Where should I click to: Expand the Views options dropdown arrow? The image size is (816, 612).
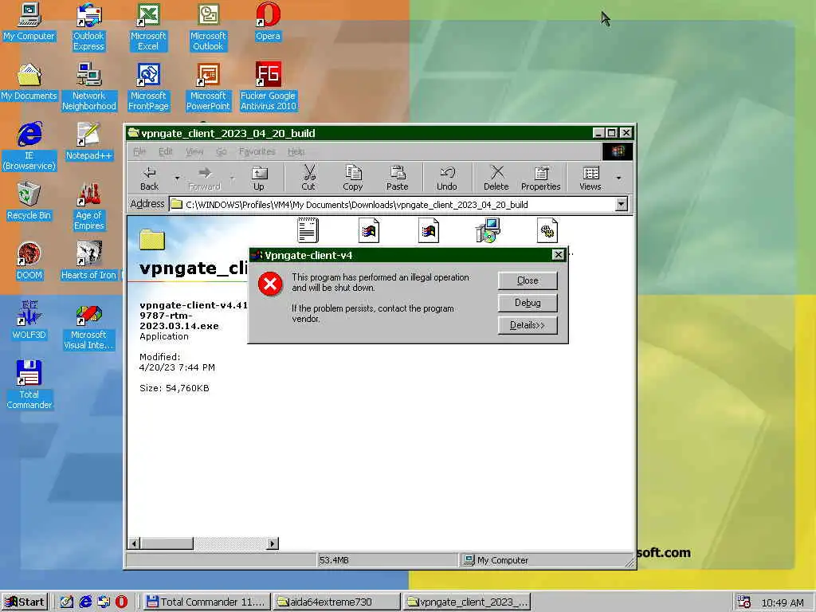[x=618, y=178]
